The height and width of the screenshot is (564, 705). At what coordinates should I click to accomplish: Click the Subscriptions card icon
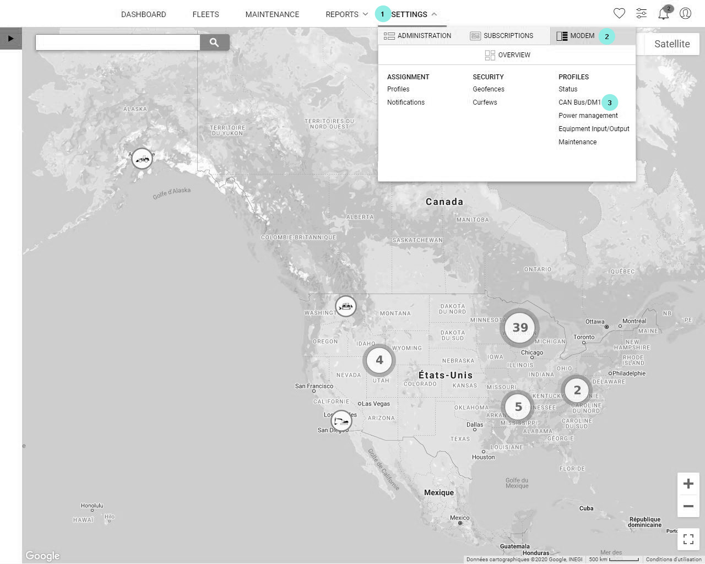click(x=475, y=36)
